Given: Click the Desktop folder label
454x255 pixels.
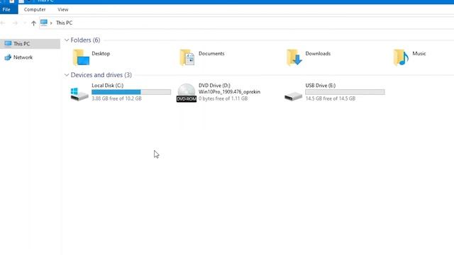Looking at the screenshot, I should click(101, 54).
